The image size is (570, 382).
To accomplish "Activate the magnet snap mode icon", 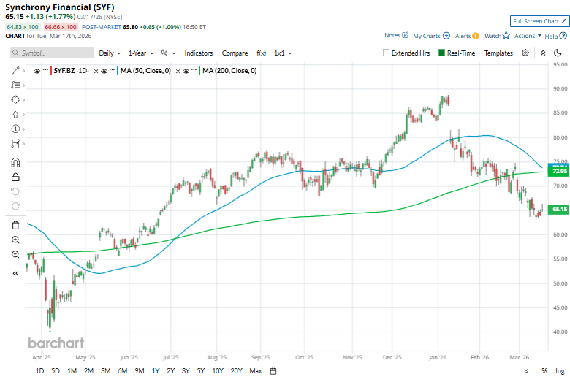I will pyautogui.click(x=15, y=162).
